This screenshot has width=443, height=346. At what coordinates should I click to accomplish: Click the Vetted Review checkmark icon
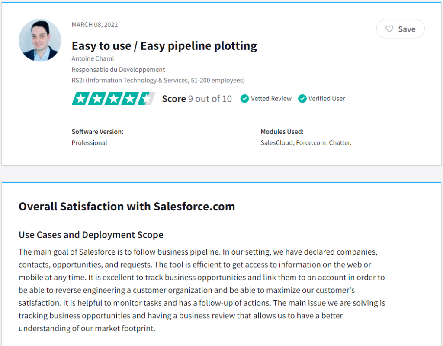(x=244, y=99)
